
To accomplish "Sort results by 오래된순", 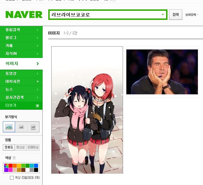I will pyautogui.click(x=33, y=147).
